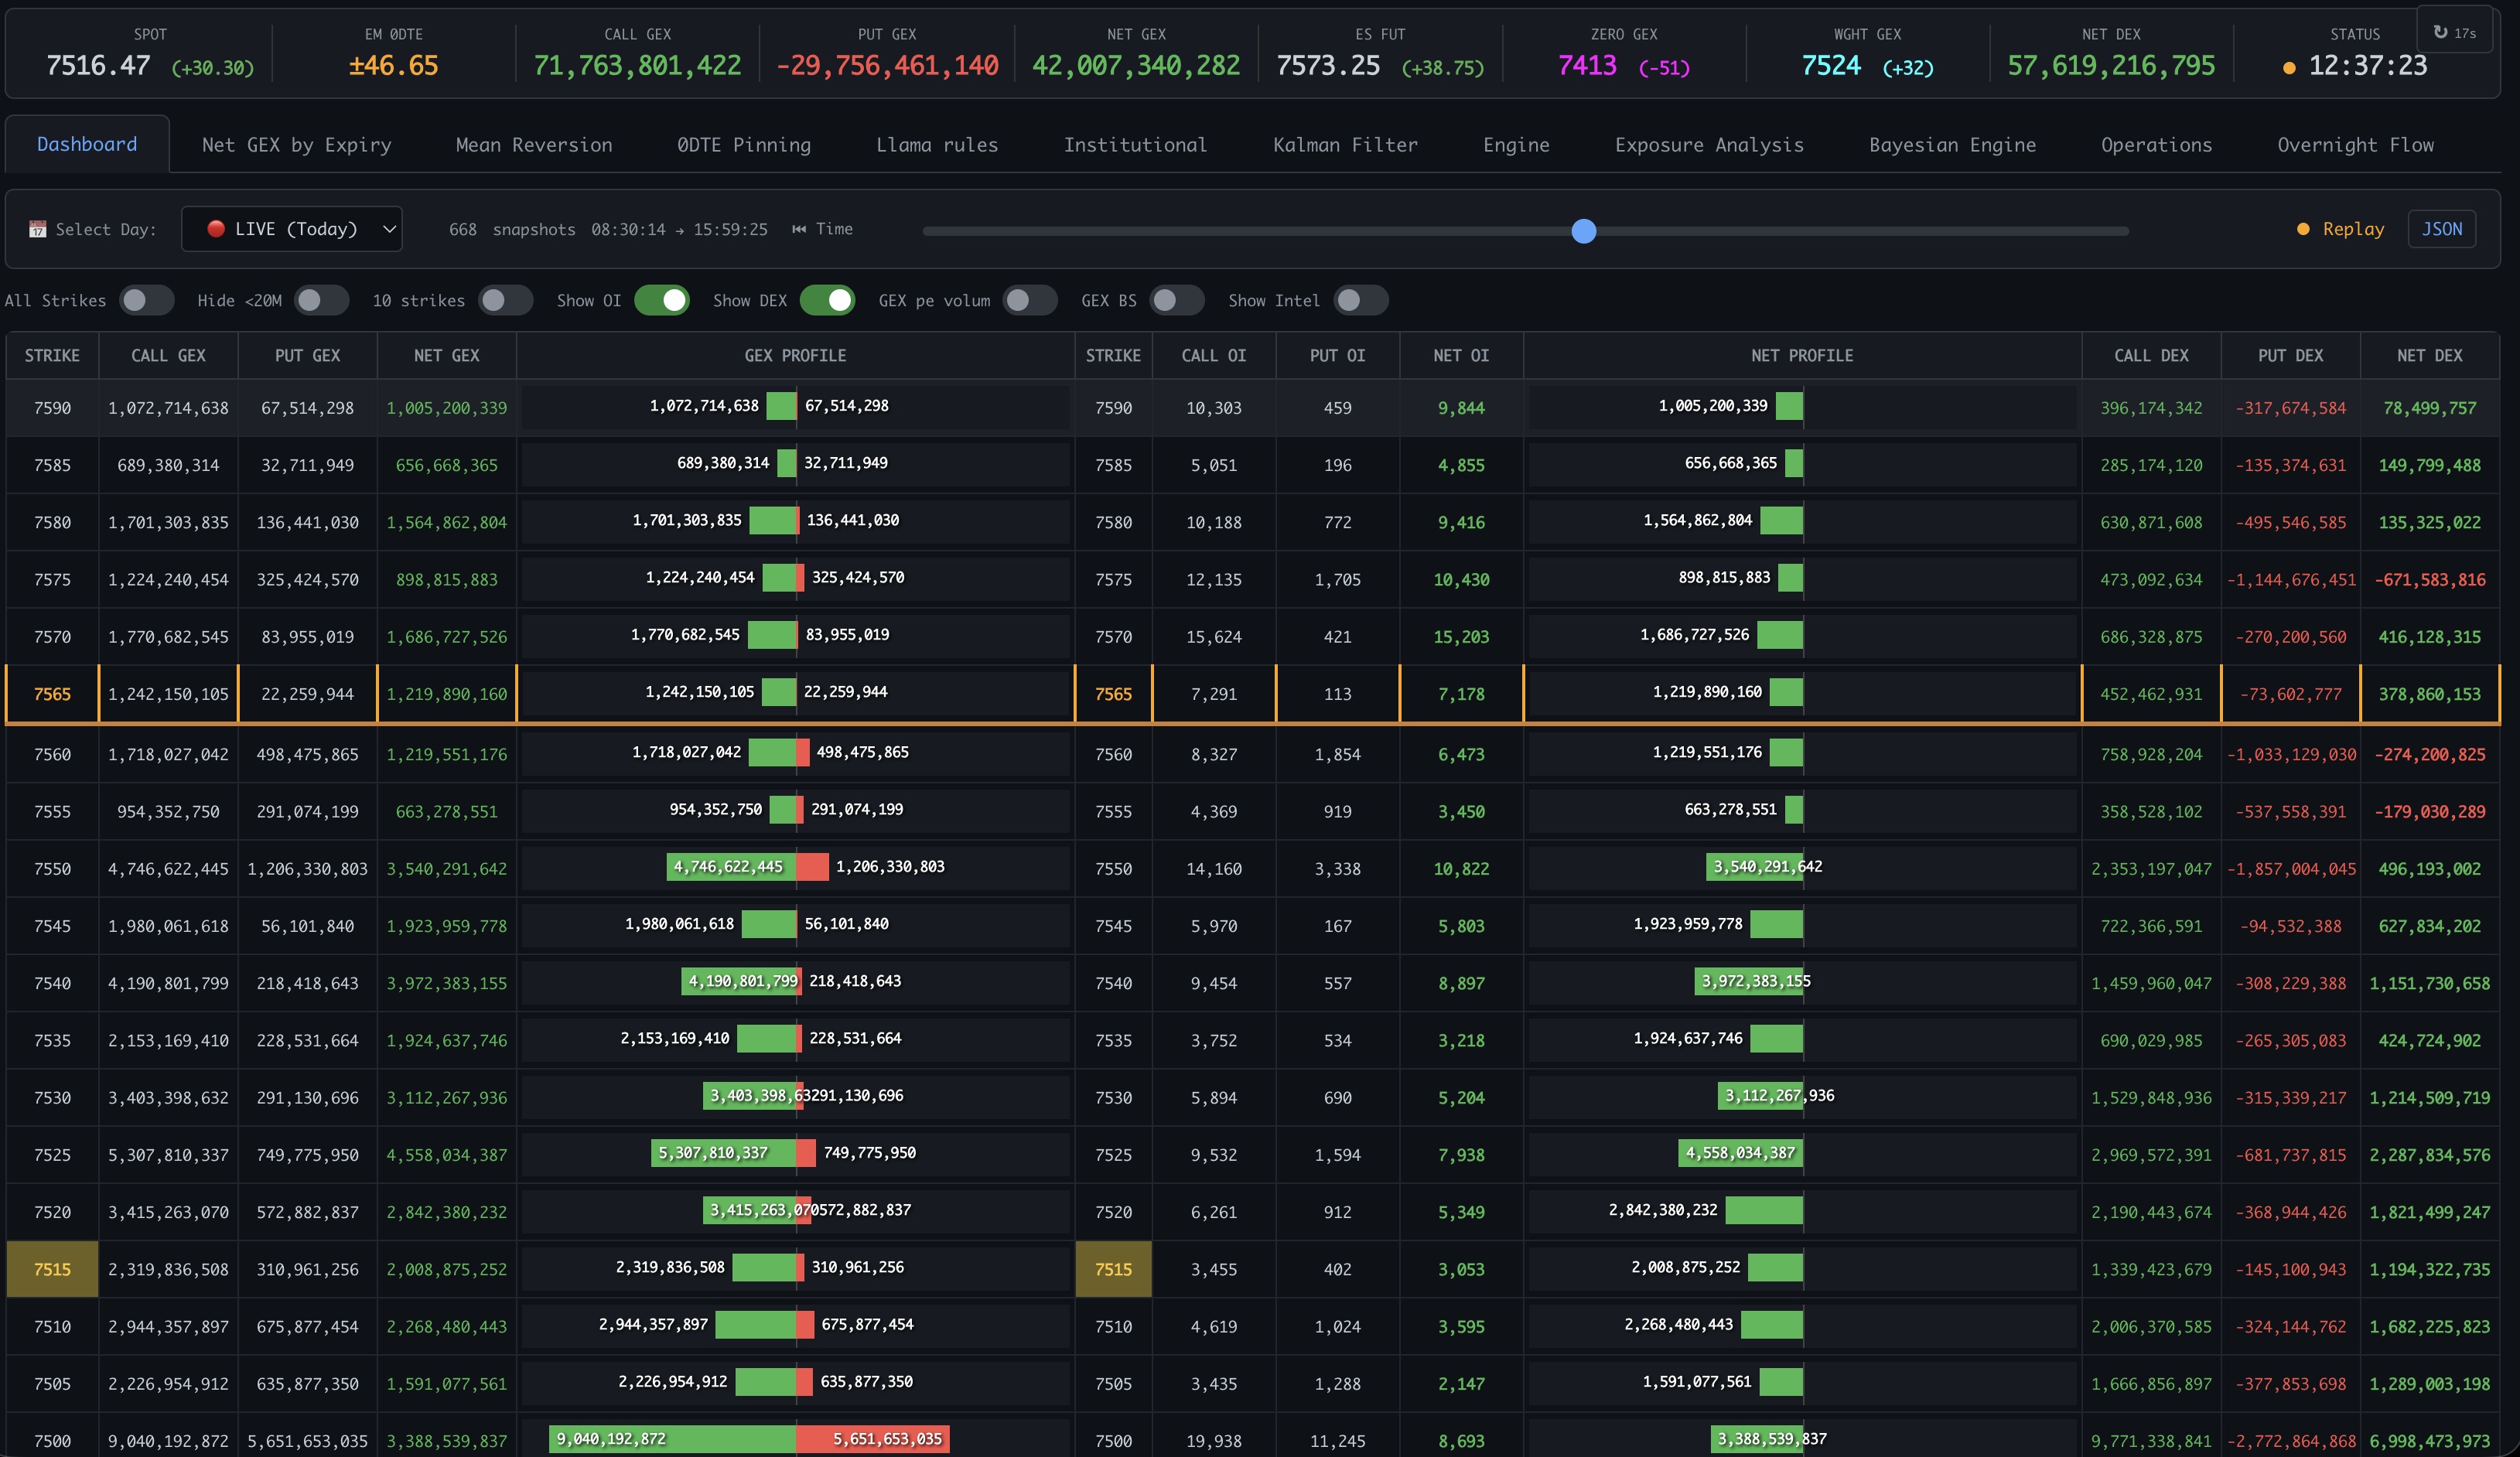
Task: Toggle the GEX BS switch
Action: tap(1176, 300)
